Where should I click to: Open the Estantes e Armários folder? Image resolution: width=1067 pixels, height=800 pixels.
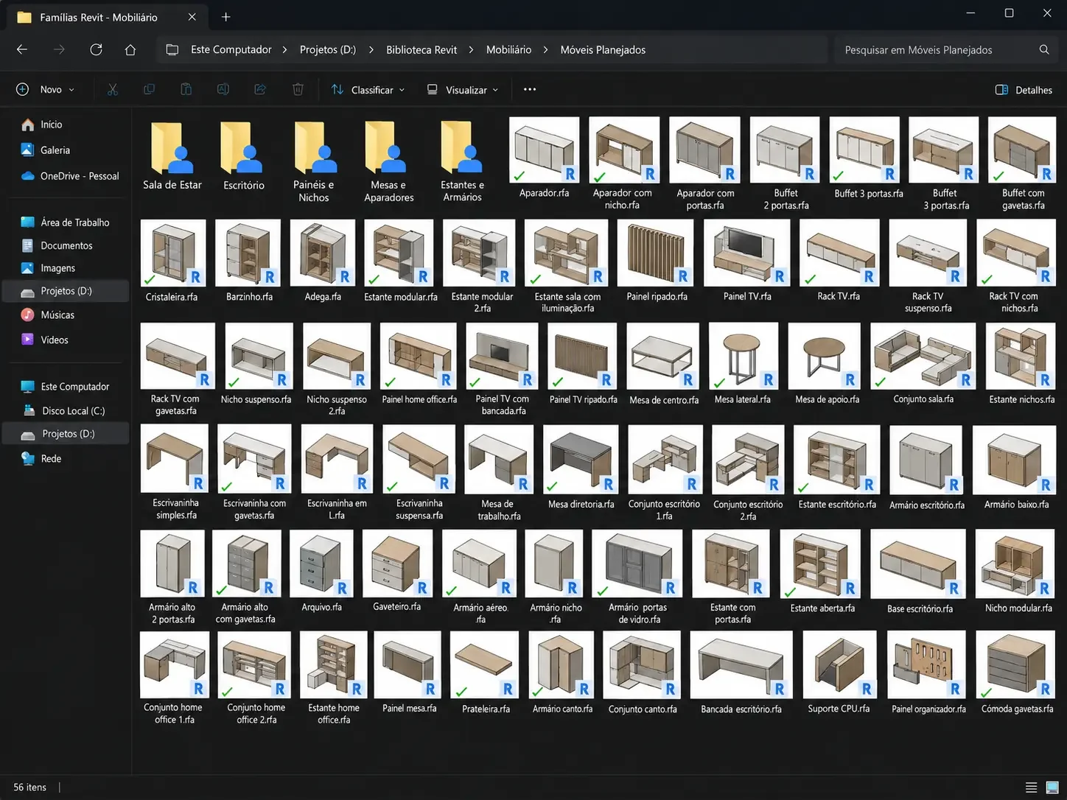(x=462, y=161)
